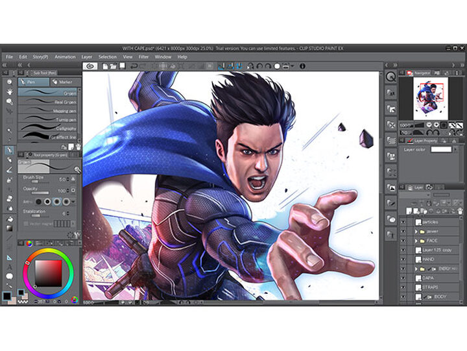Click the Undo arrow icon
The height and width of the screenshot is (351, 467).
134,66
